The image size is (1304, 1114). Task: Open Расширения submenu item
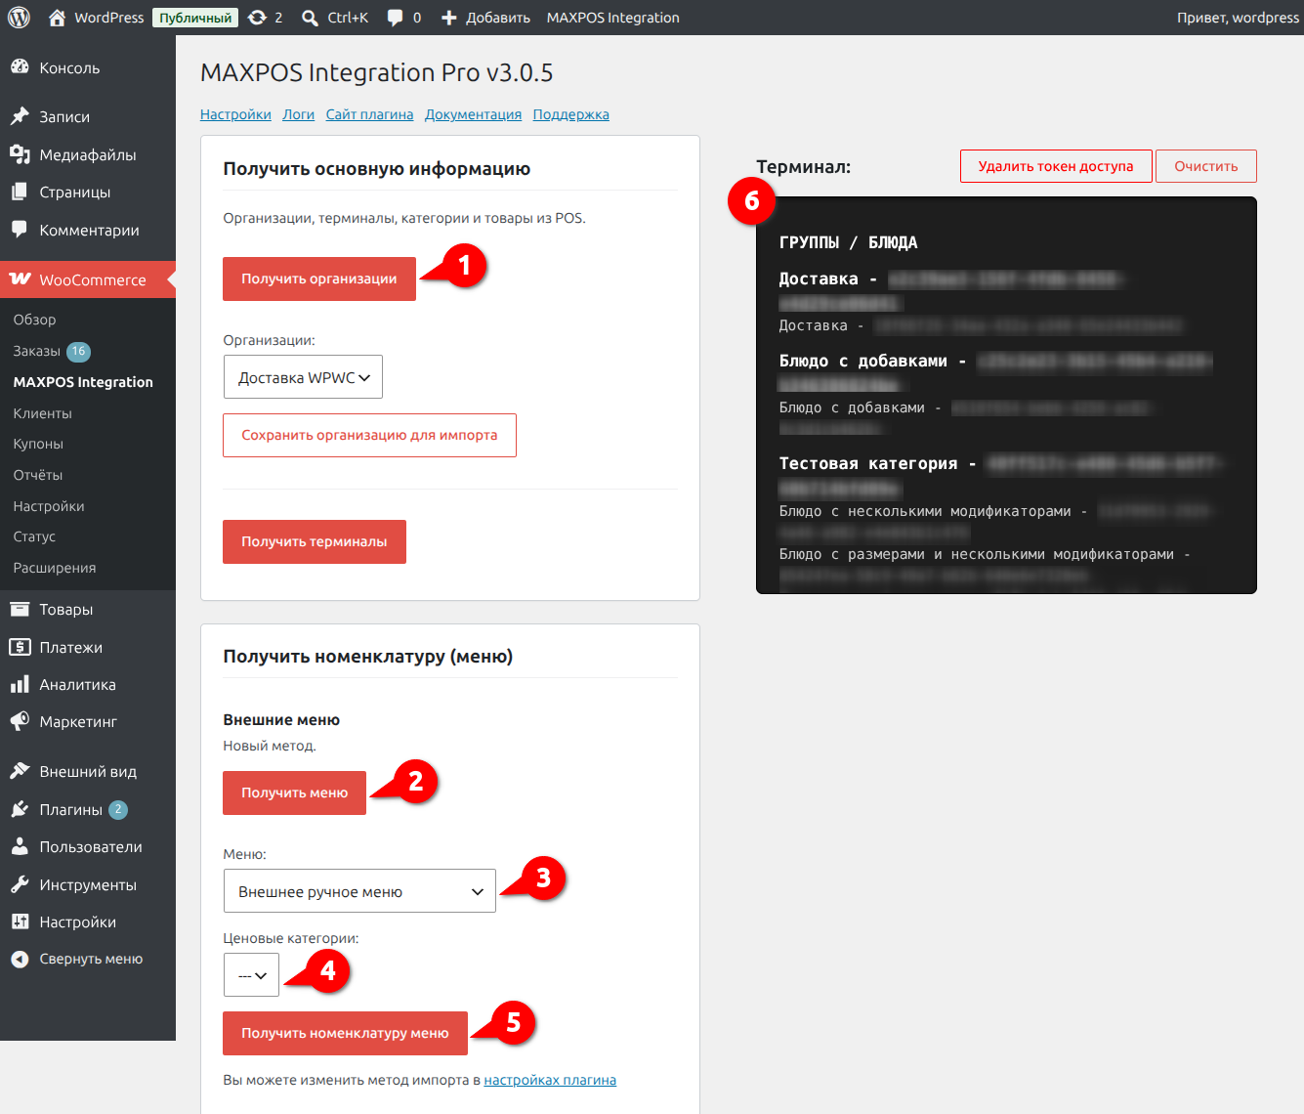coord(55,568)
